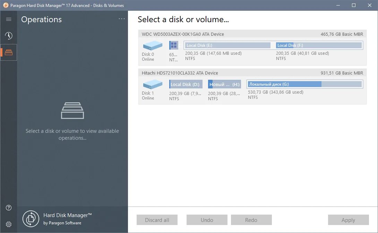Click the Disk 1 Online label
Image resolution: width=378 pixels, height=233 pixels.
click(148, 95)
